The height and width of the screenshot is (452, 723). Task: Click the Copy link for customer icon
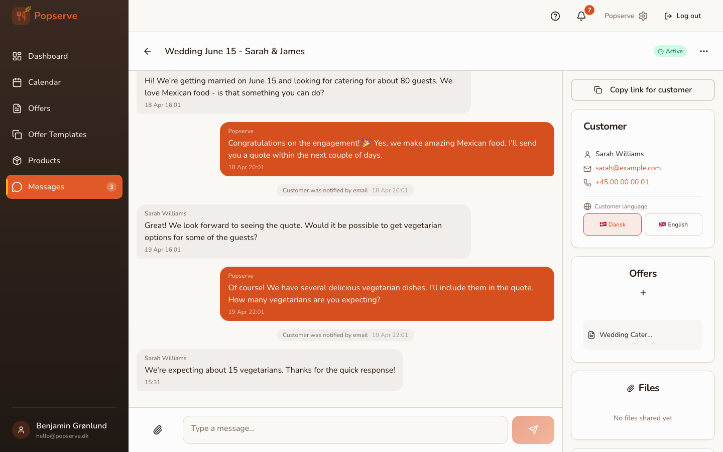[597, 90]
